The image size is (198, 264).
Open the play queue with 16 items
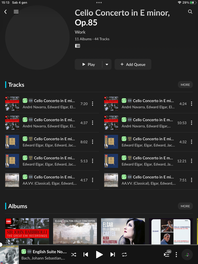(167, 254)
